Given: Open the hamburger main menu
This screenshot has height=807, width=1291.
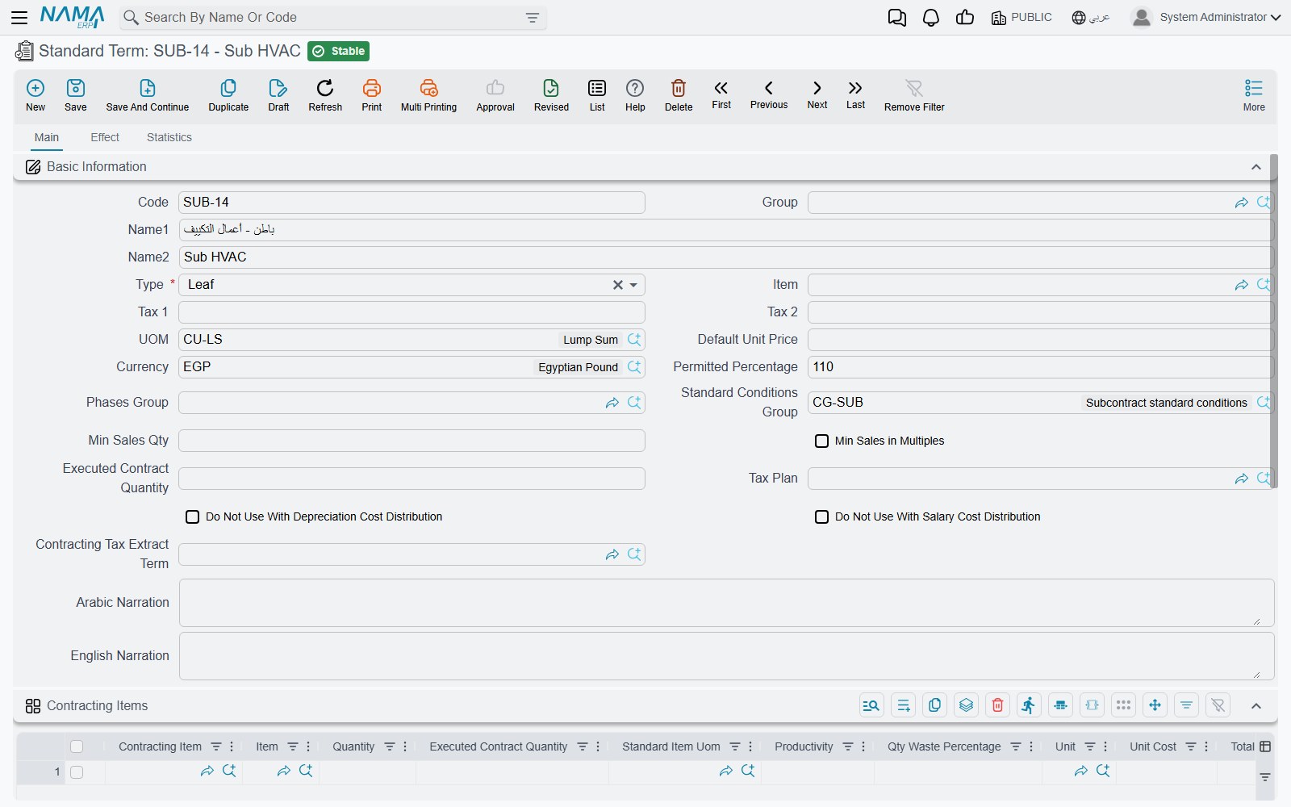Looking at the screenshot, I should coord(19,17).
